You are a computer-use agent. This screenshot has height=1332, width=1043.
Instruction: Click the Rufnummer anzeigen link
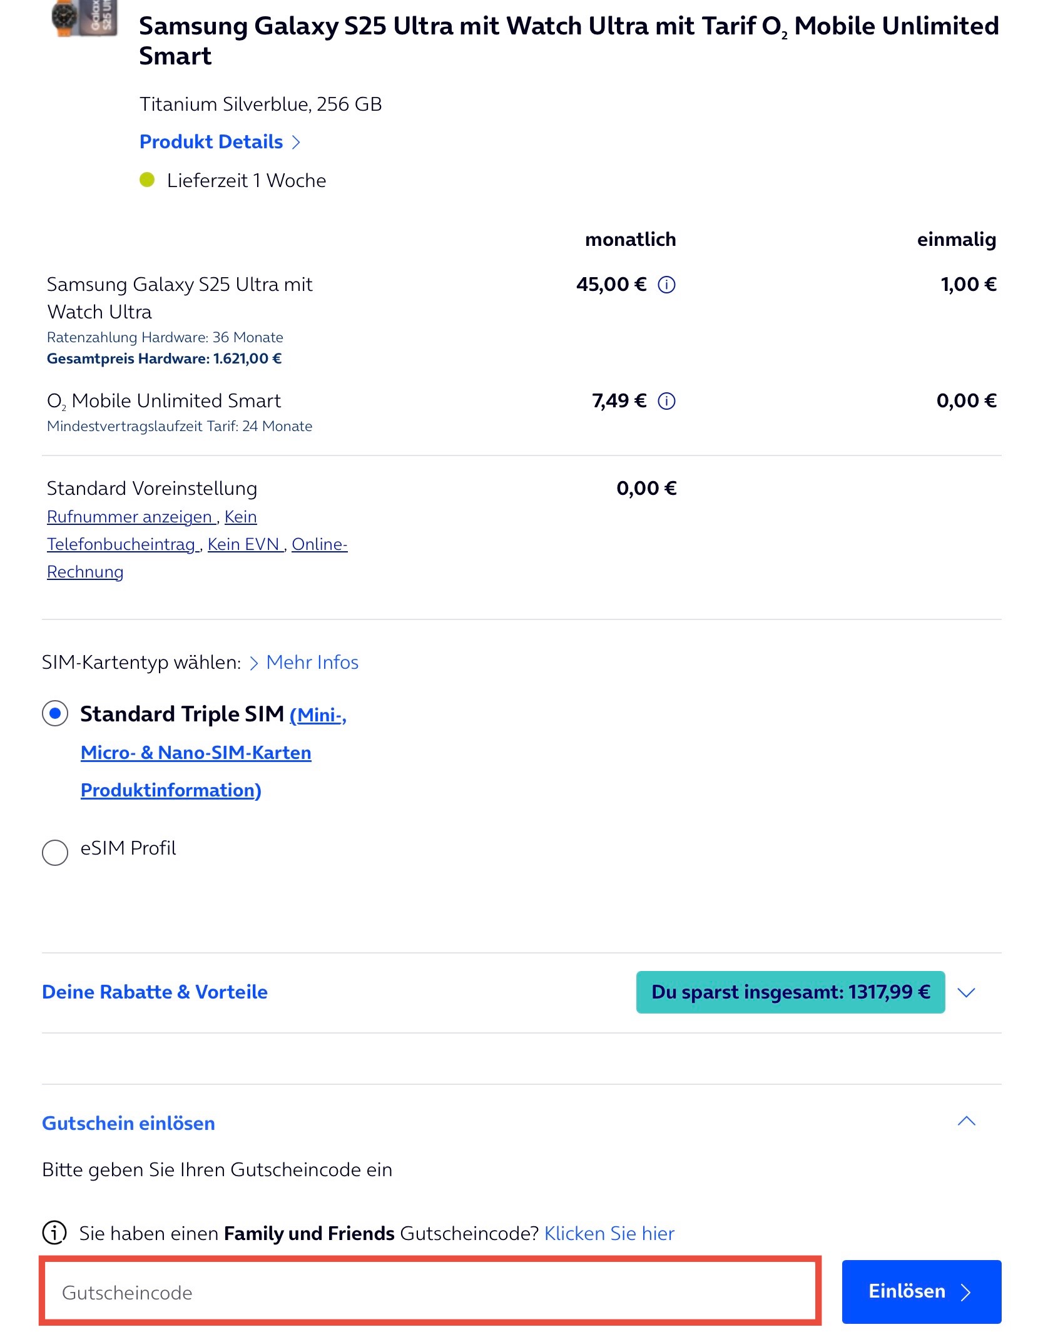coord(129,517)
